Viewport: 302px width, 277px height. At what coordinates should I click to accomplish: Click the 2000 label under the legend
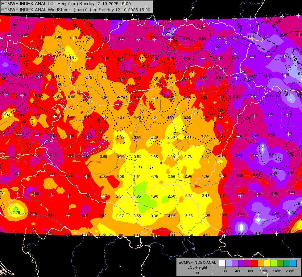point(290,271)
